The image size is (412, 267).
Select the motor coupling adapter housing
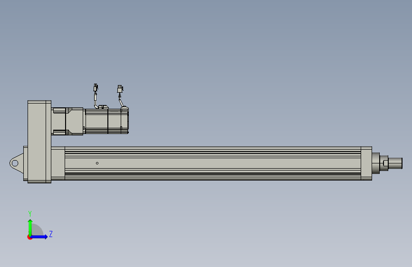point(68,121)
